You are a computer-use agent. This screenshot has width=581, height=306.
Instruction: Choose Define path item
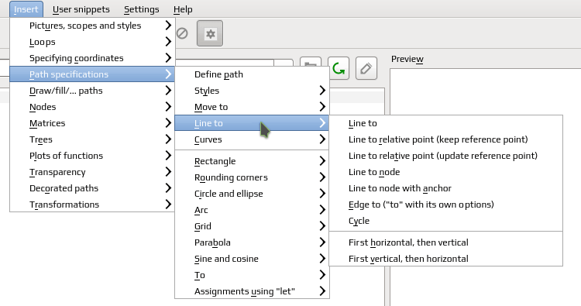[x=252, y=74]
